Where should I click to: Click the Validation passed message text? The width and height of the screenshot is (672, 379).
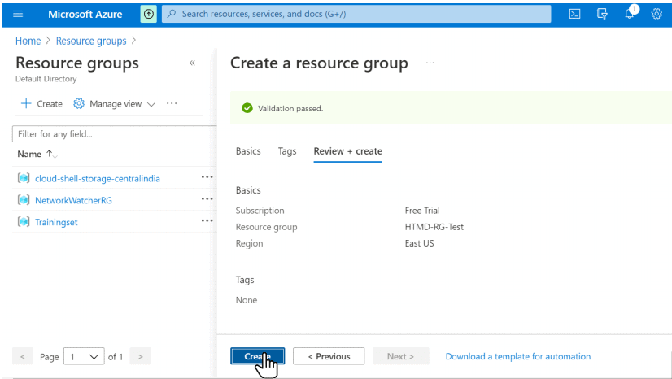pyautogui.click(x=290, y=108)
